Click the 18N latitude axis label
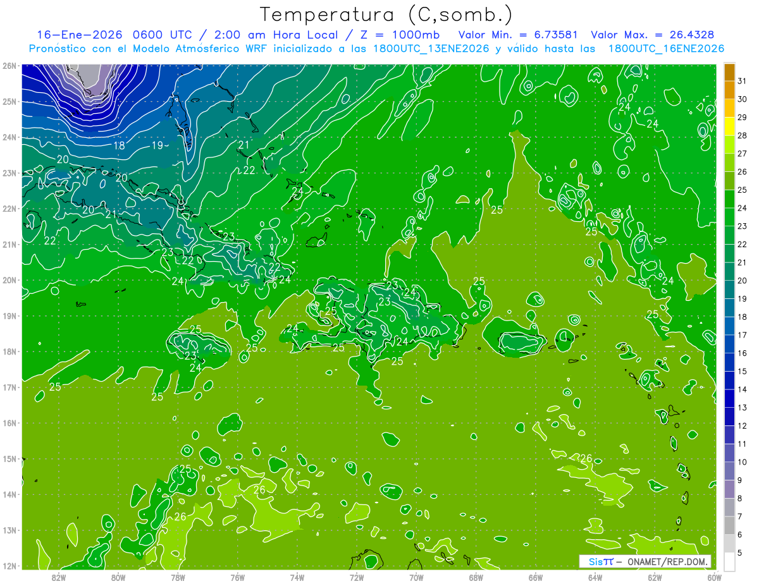759x586 pixels. tap(9, 351)
